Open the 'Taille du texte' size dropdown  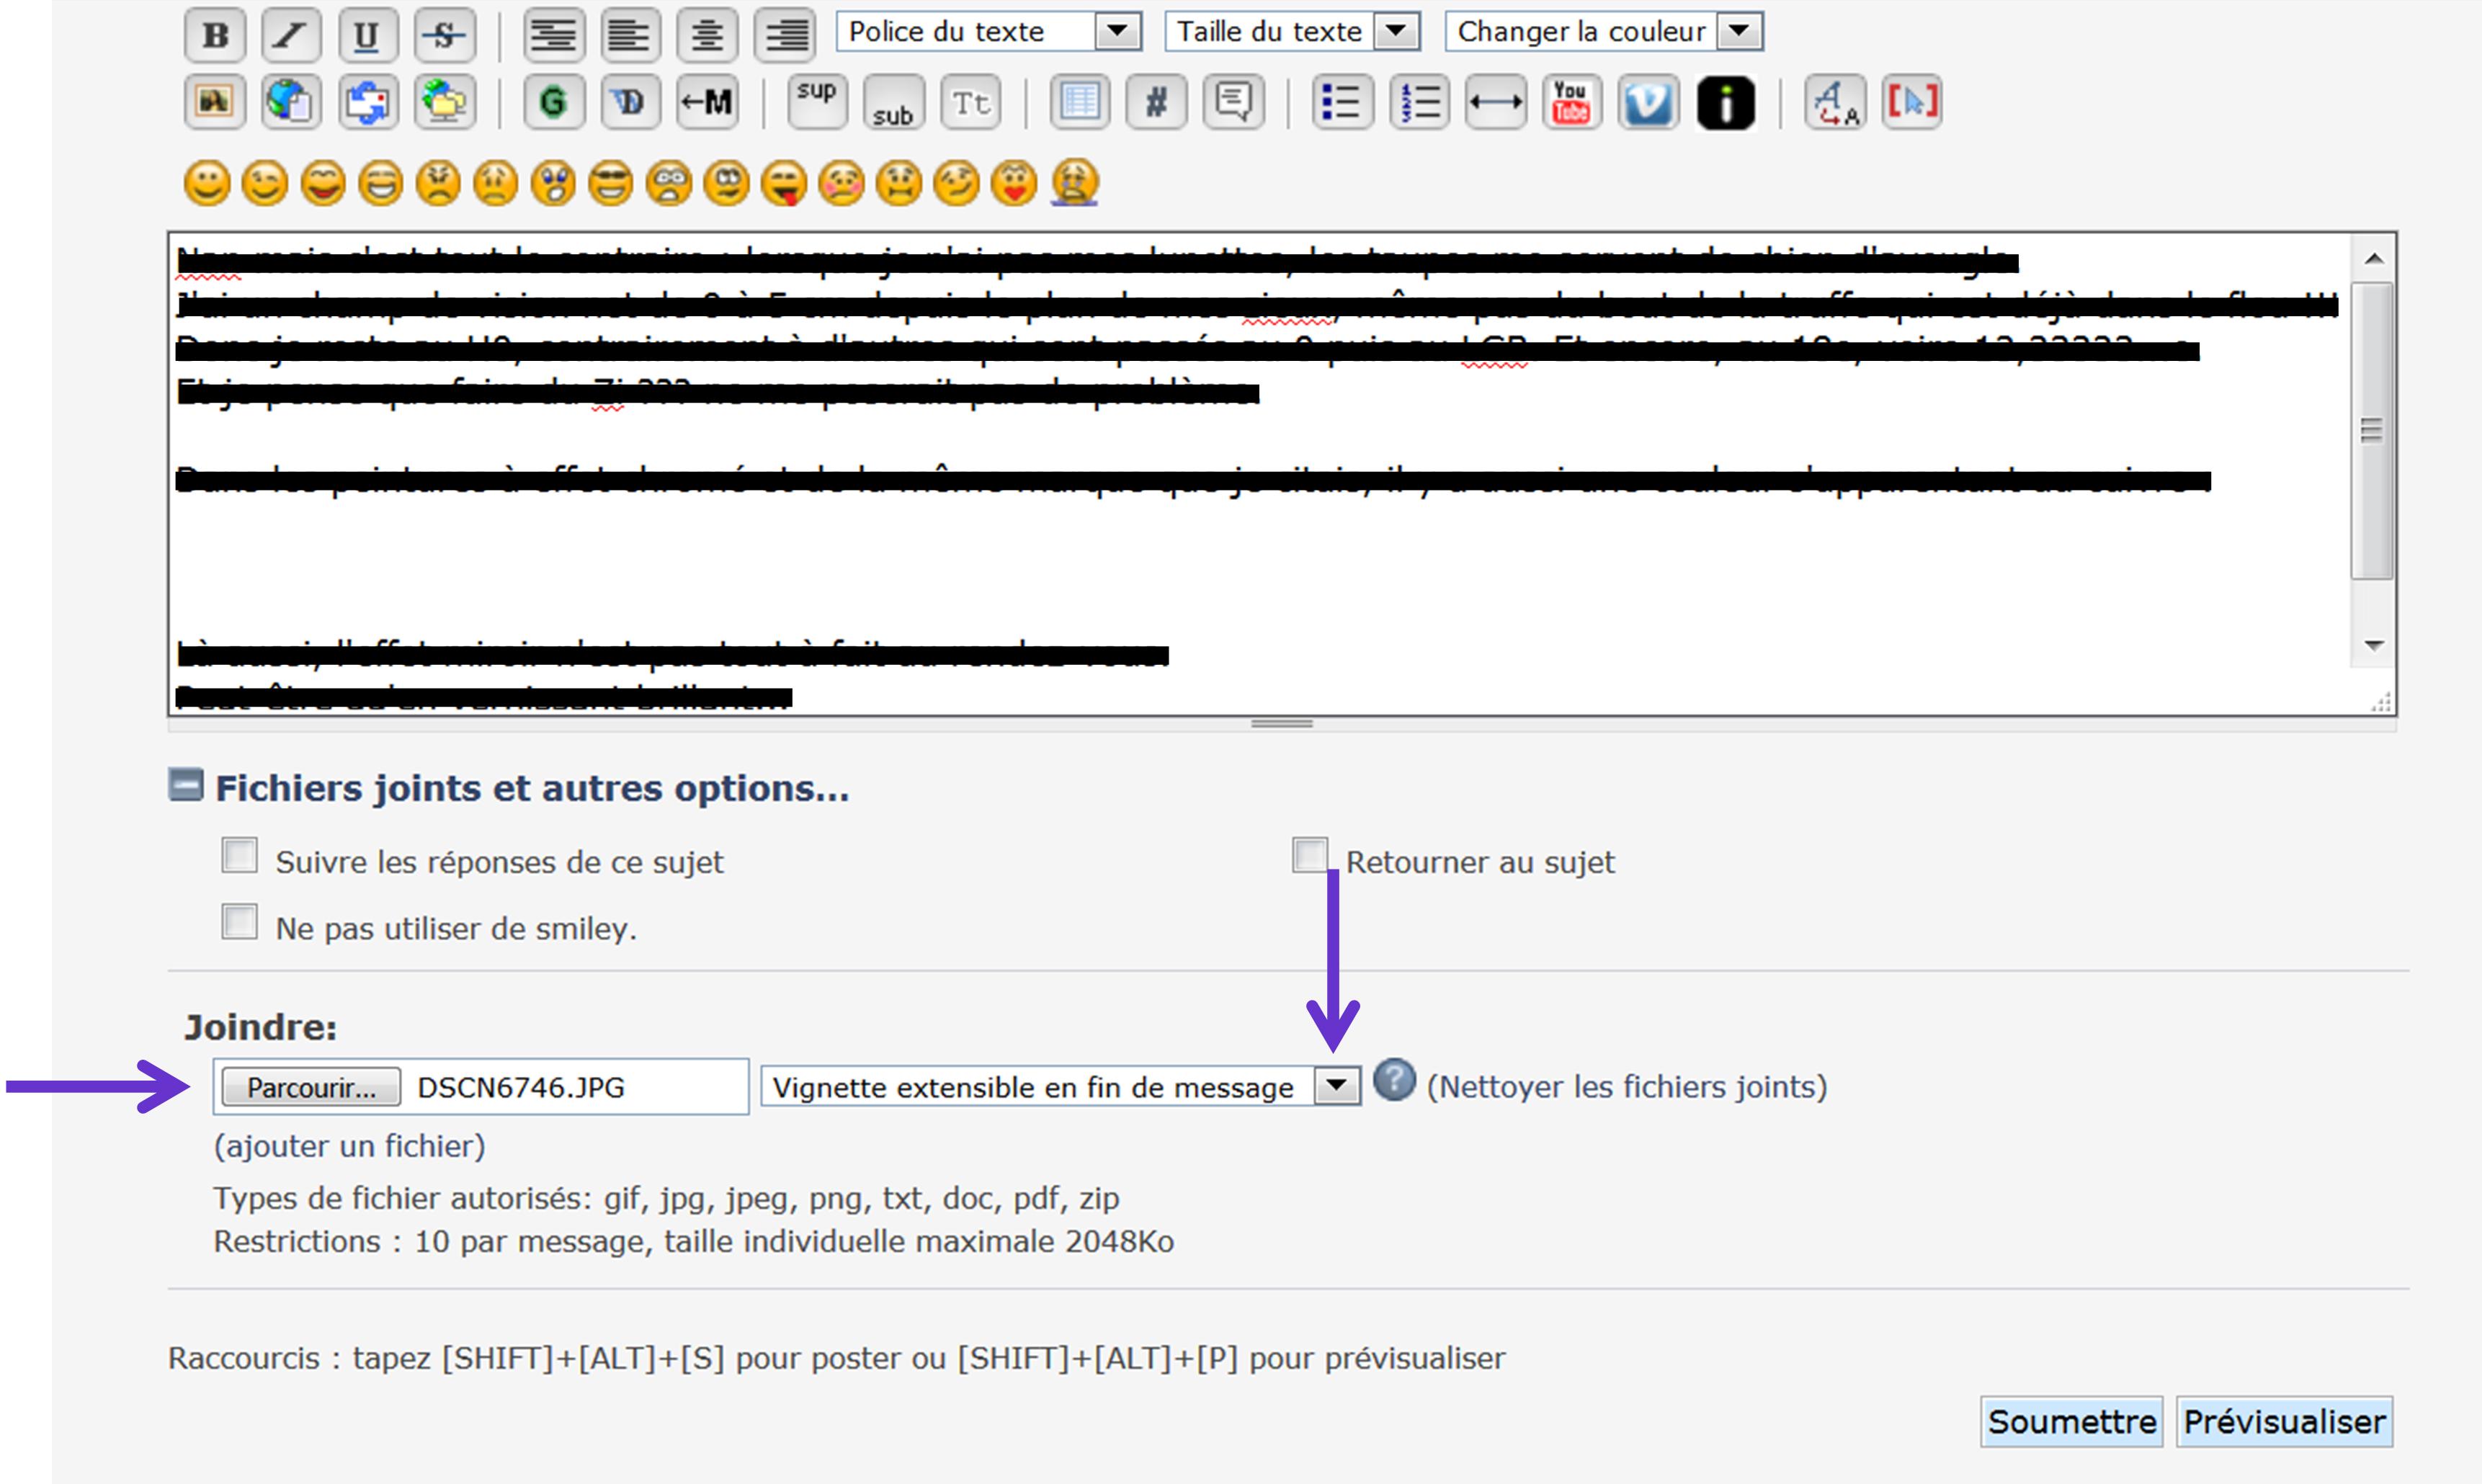[x=1292, y=31]
